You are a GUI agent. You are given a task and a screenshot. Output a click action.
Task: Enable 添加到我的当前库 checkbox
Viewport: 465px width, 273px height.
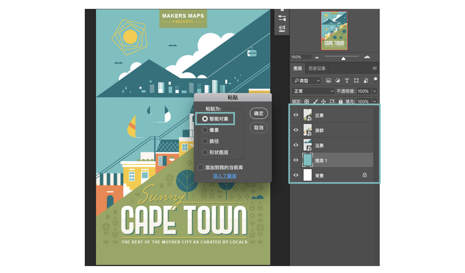click(x=201, y=167)
